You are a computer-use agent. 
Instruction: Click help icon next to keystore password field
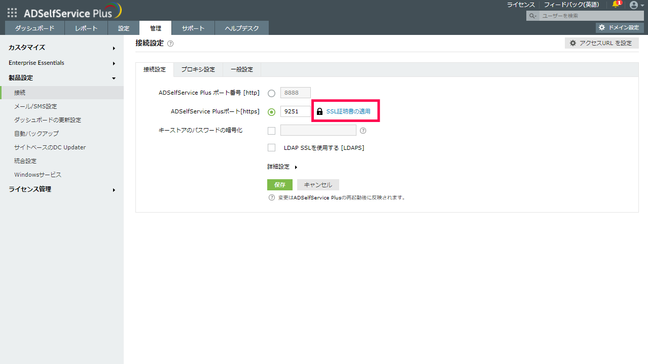pos(363,131)
